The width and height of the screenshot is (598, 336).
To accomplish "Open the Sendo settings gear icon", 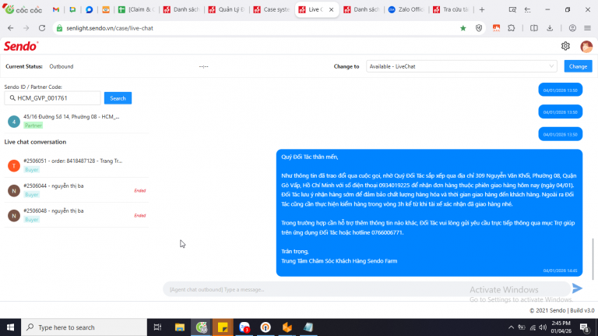I will tap(565, 46).
